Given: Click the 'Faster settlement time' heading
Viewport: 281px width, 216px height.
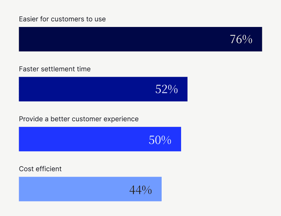Looking at the screenshot, I should point(55,69).
